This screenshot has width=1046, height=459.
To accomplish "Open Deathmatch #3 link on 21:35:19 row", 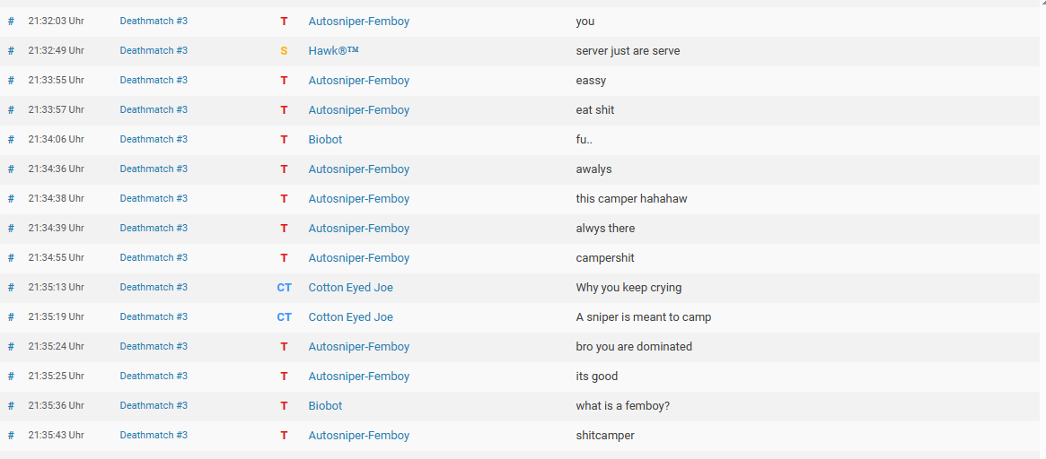I will 154,316.
